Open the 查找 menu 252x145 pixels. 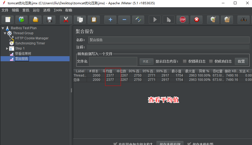pos(26,10)
